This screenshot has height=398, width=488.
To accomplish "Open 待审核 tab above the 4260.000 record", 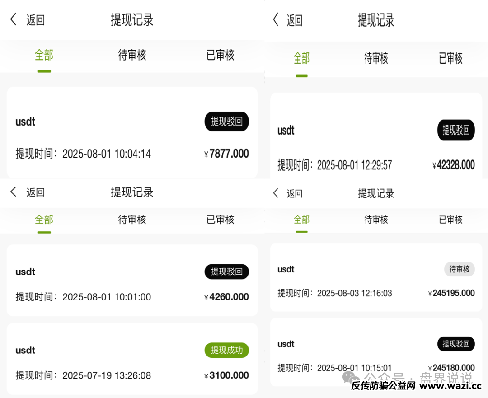I will [132, 220].
